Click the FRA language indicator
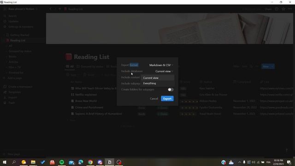 (268, 162)
